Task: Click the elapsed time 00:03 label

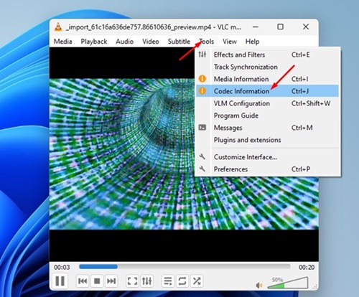Action: coord(62,267)
